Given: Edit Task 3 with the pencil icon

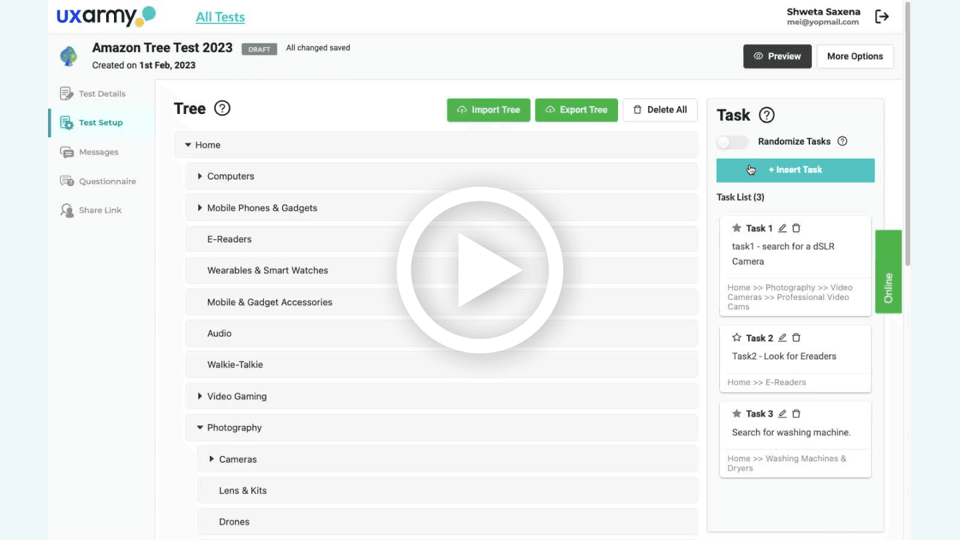Looking at the screenshot, I should click(x=783, y=413).
